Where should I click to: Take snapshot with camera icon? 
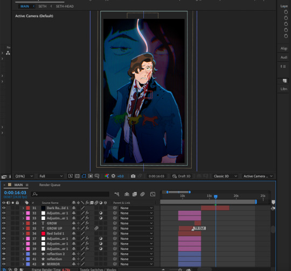(x=133, y=176)
